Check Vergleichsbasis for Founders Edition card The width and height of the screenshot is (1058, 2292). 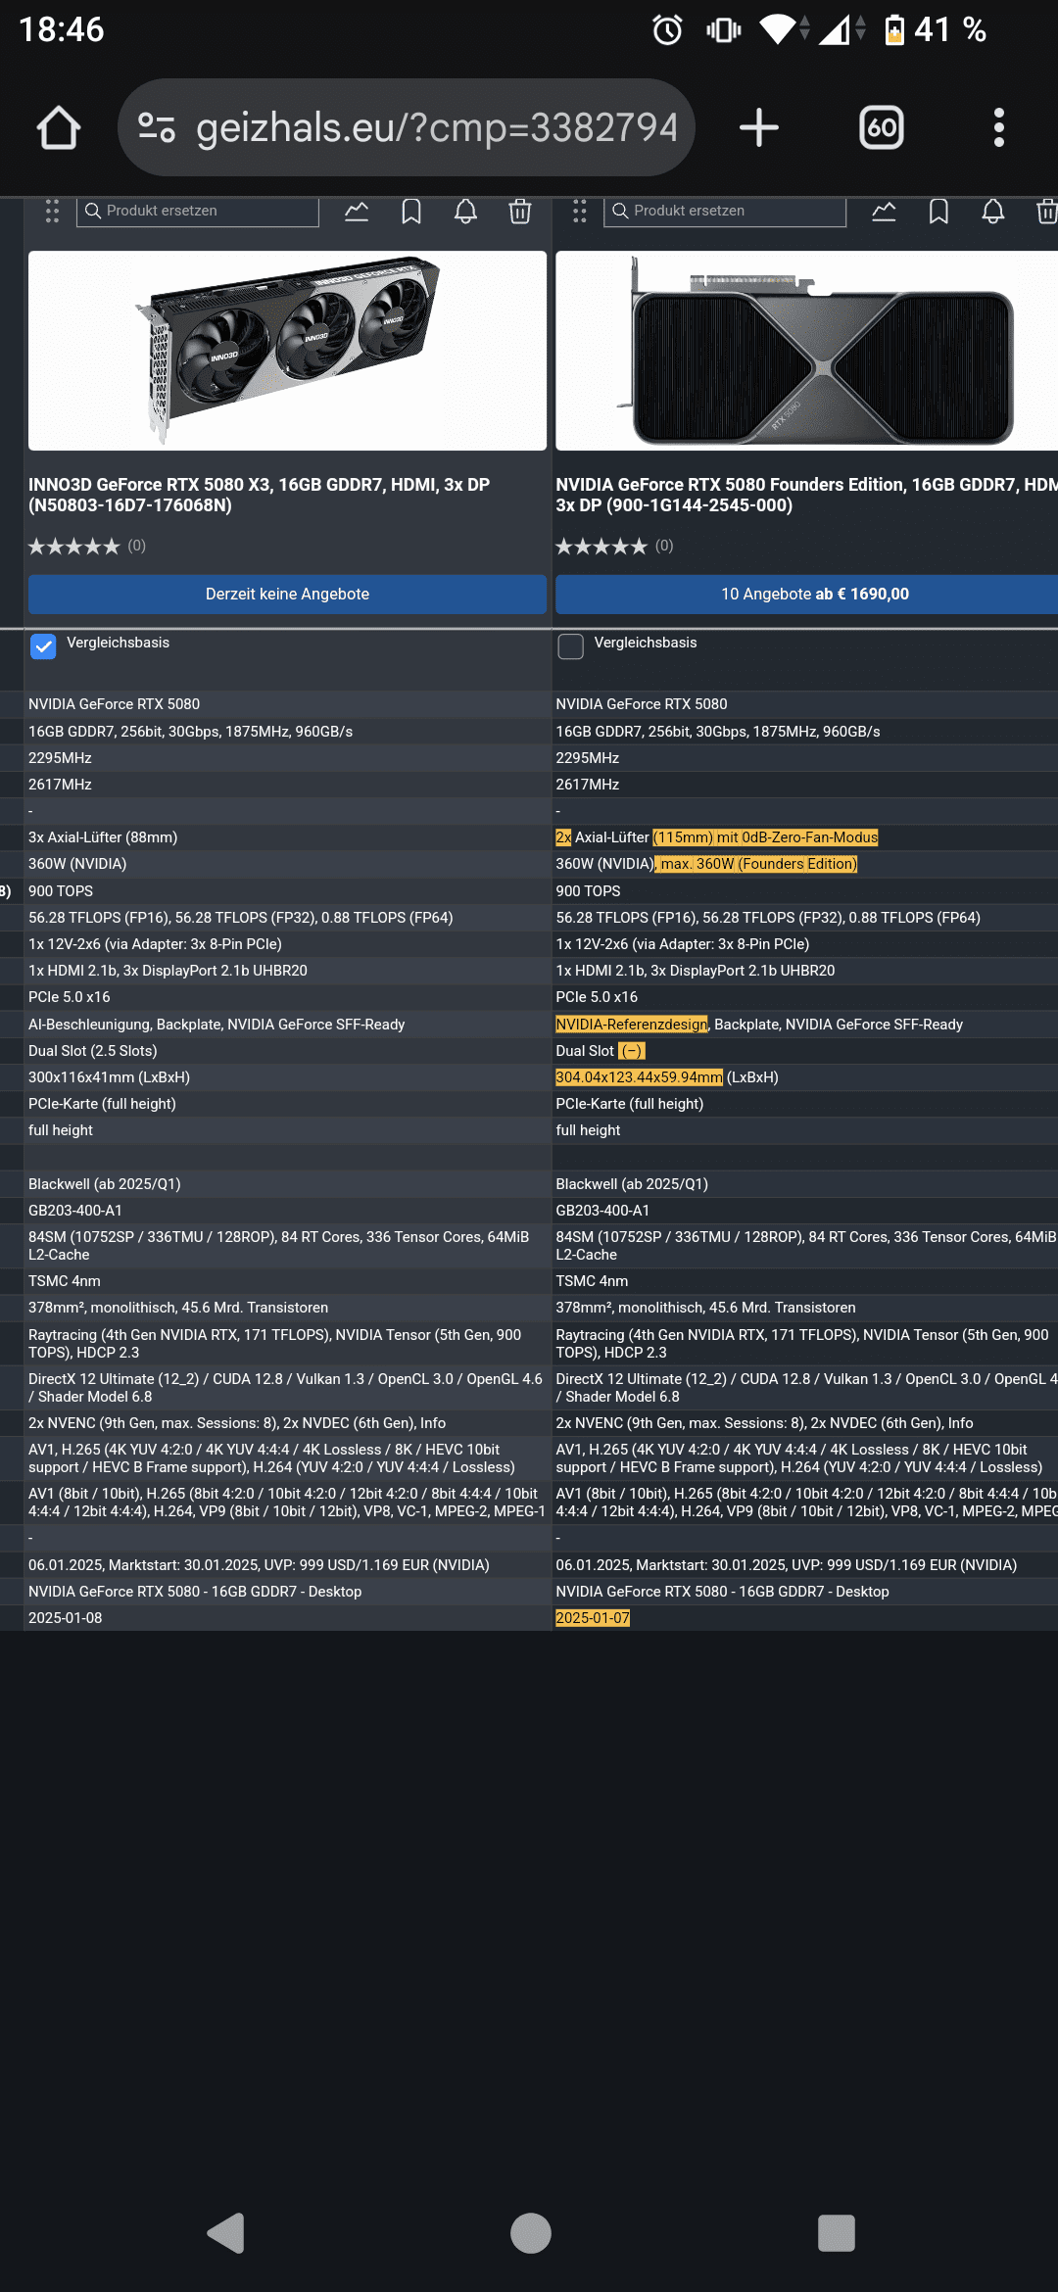[x=570, y=646]
